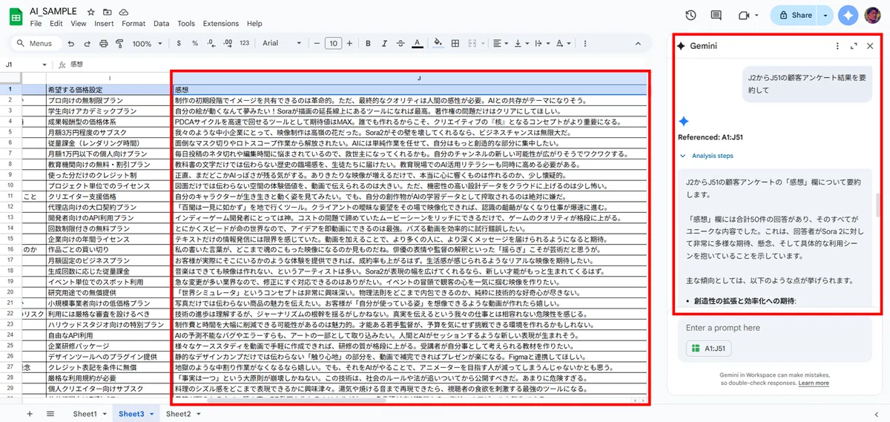This screenshot has height=422, width=890.
Task: Click the Redo arrow in the toolbar
Action: (87, 43)
